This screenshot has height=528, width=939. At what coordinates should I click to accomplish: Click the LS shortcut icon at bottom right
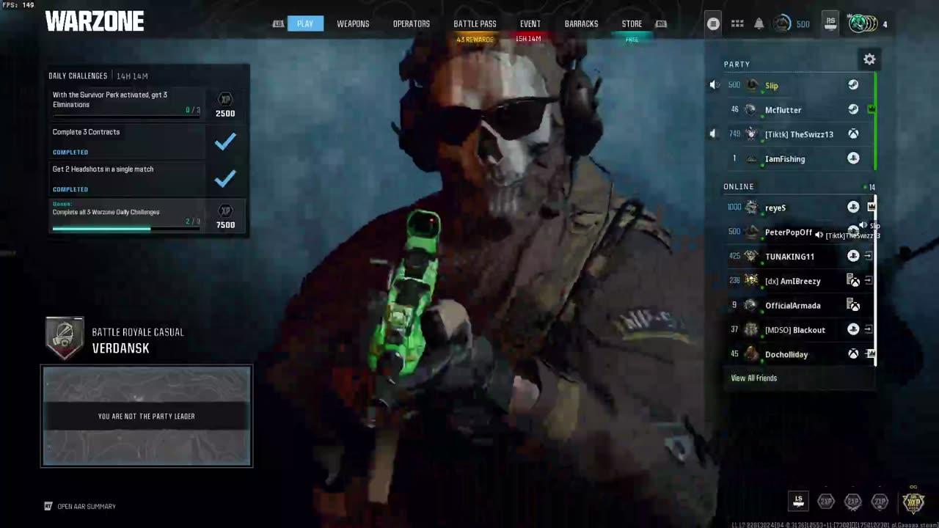[799, 501]
